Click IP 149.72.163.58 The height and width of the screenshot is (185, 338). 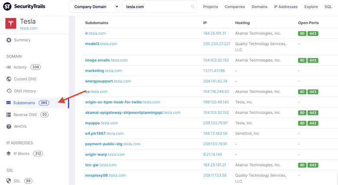point(215,134)
